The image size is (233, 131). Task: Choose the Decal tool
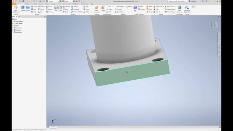(x=49, y=7)
